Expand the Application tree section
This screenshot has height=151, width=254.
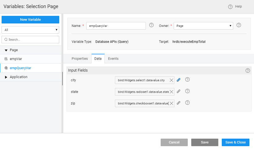6,77
